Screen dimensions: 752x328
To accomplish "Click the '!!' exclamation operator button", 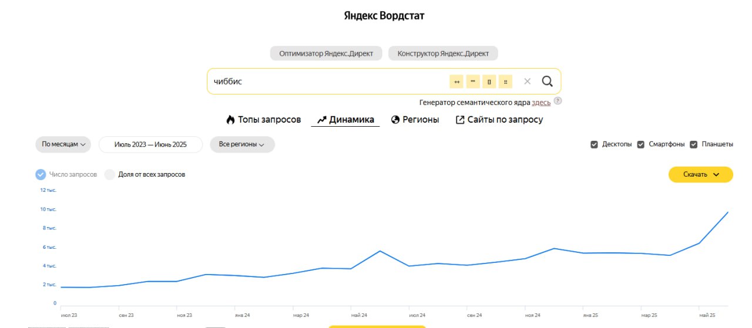I will (x=505, y=82).
